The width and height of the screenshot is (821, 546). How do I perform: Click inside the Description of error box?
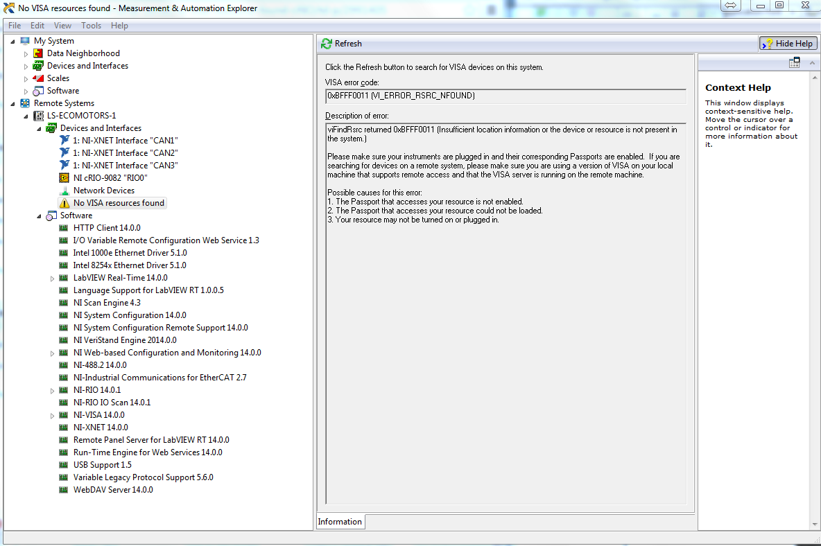coord(505,312)
